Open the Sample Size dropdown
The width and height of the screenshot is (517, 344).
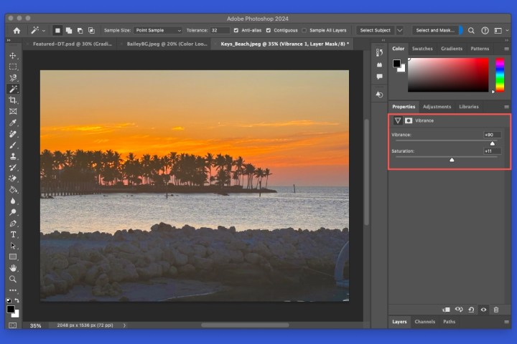tap(158, 31)
